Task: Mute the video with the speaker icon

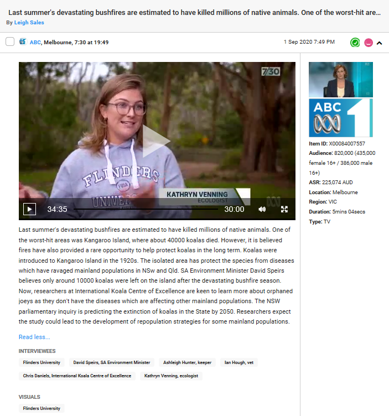Action: click(x=262, y=209)
